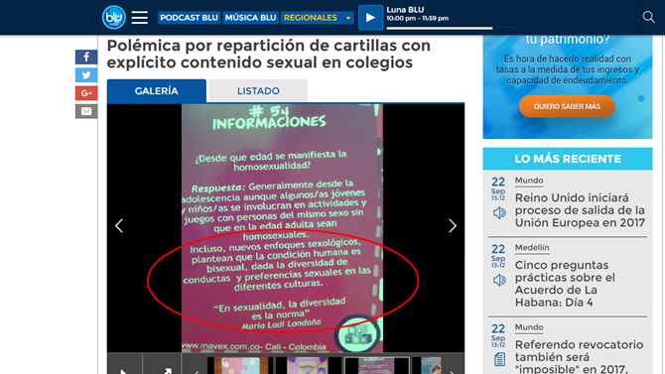Switch to the GALERÍA tab
The width and height of the screenshot is (665, 374).
[x=157, y=90]
